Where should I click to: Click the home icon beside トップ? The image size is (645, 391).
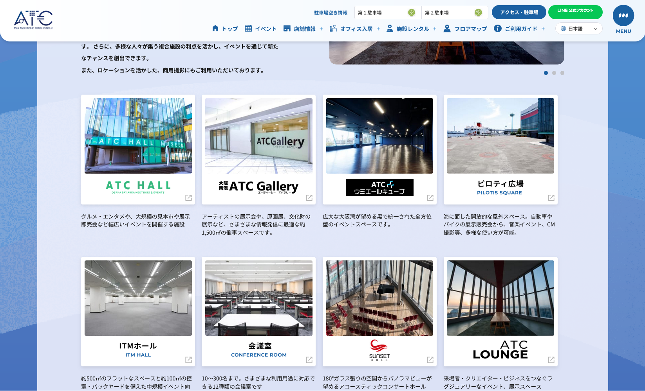tap(215, 28)
